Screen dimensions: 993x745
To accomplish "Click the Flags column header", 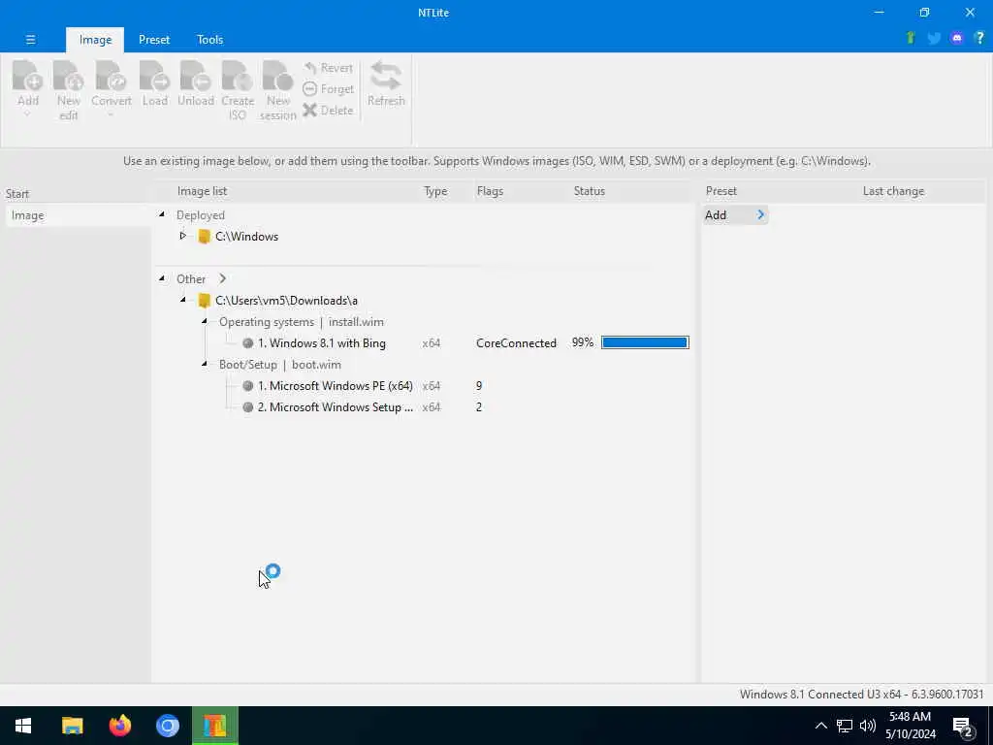I will (490, 191).
